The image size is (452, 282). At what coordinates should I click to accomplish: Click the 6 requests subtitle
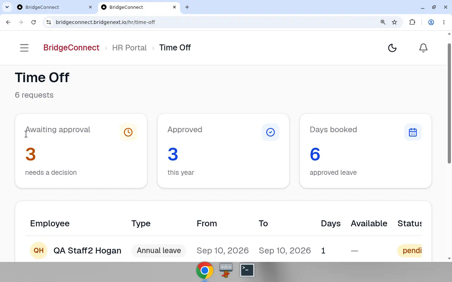click(34, 95)
